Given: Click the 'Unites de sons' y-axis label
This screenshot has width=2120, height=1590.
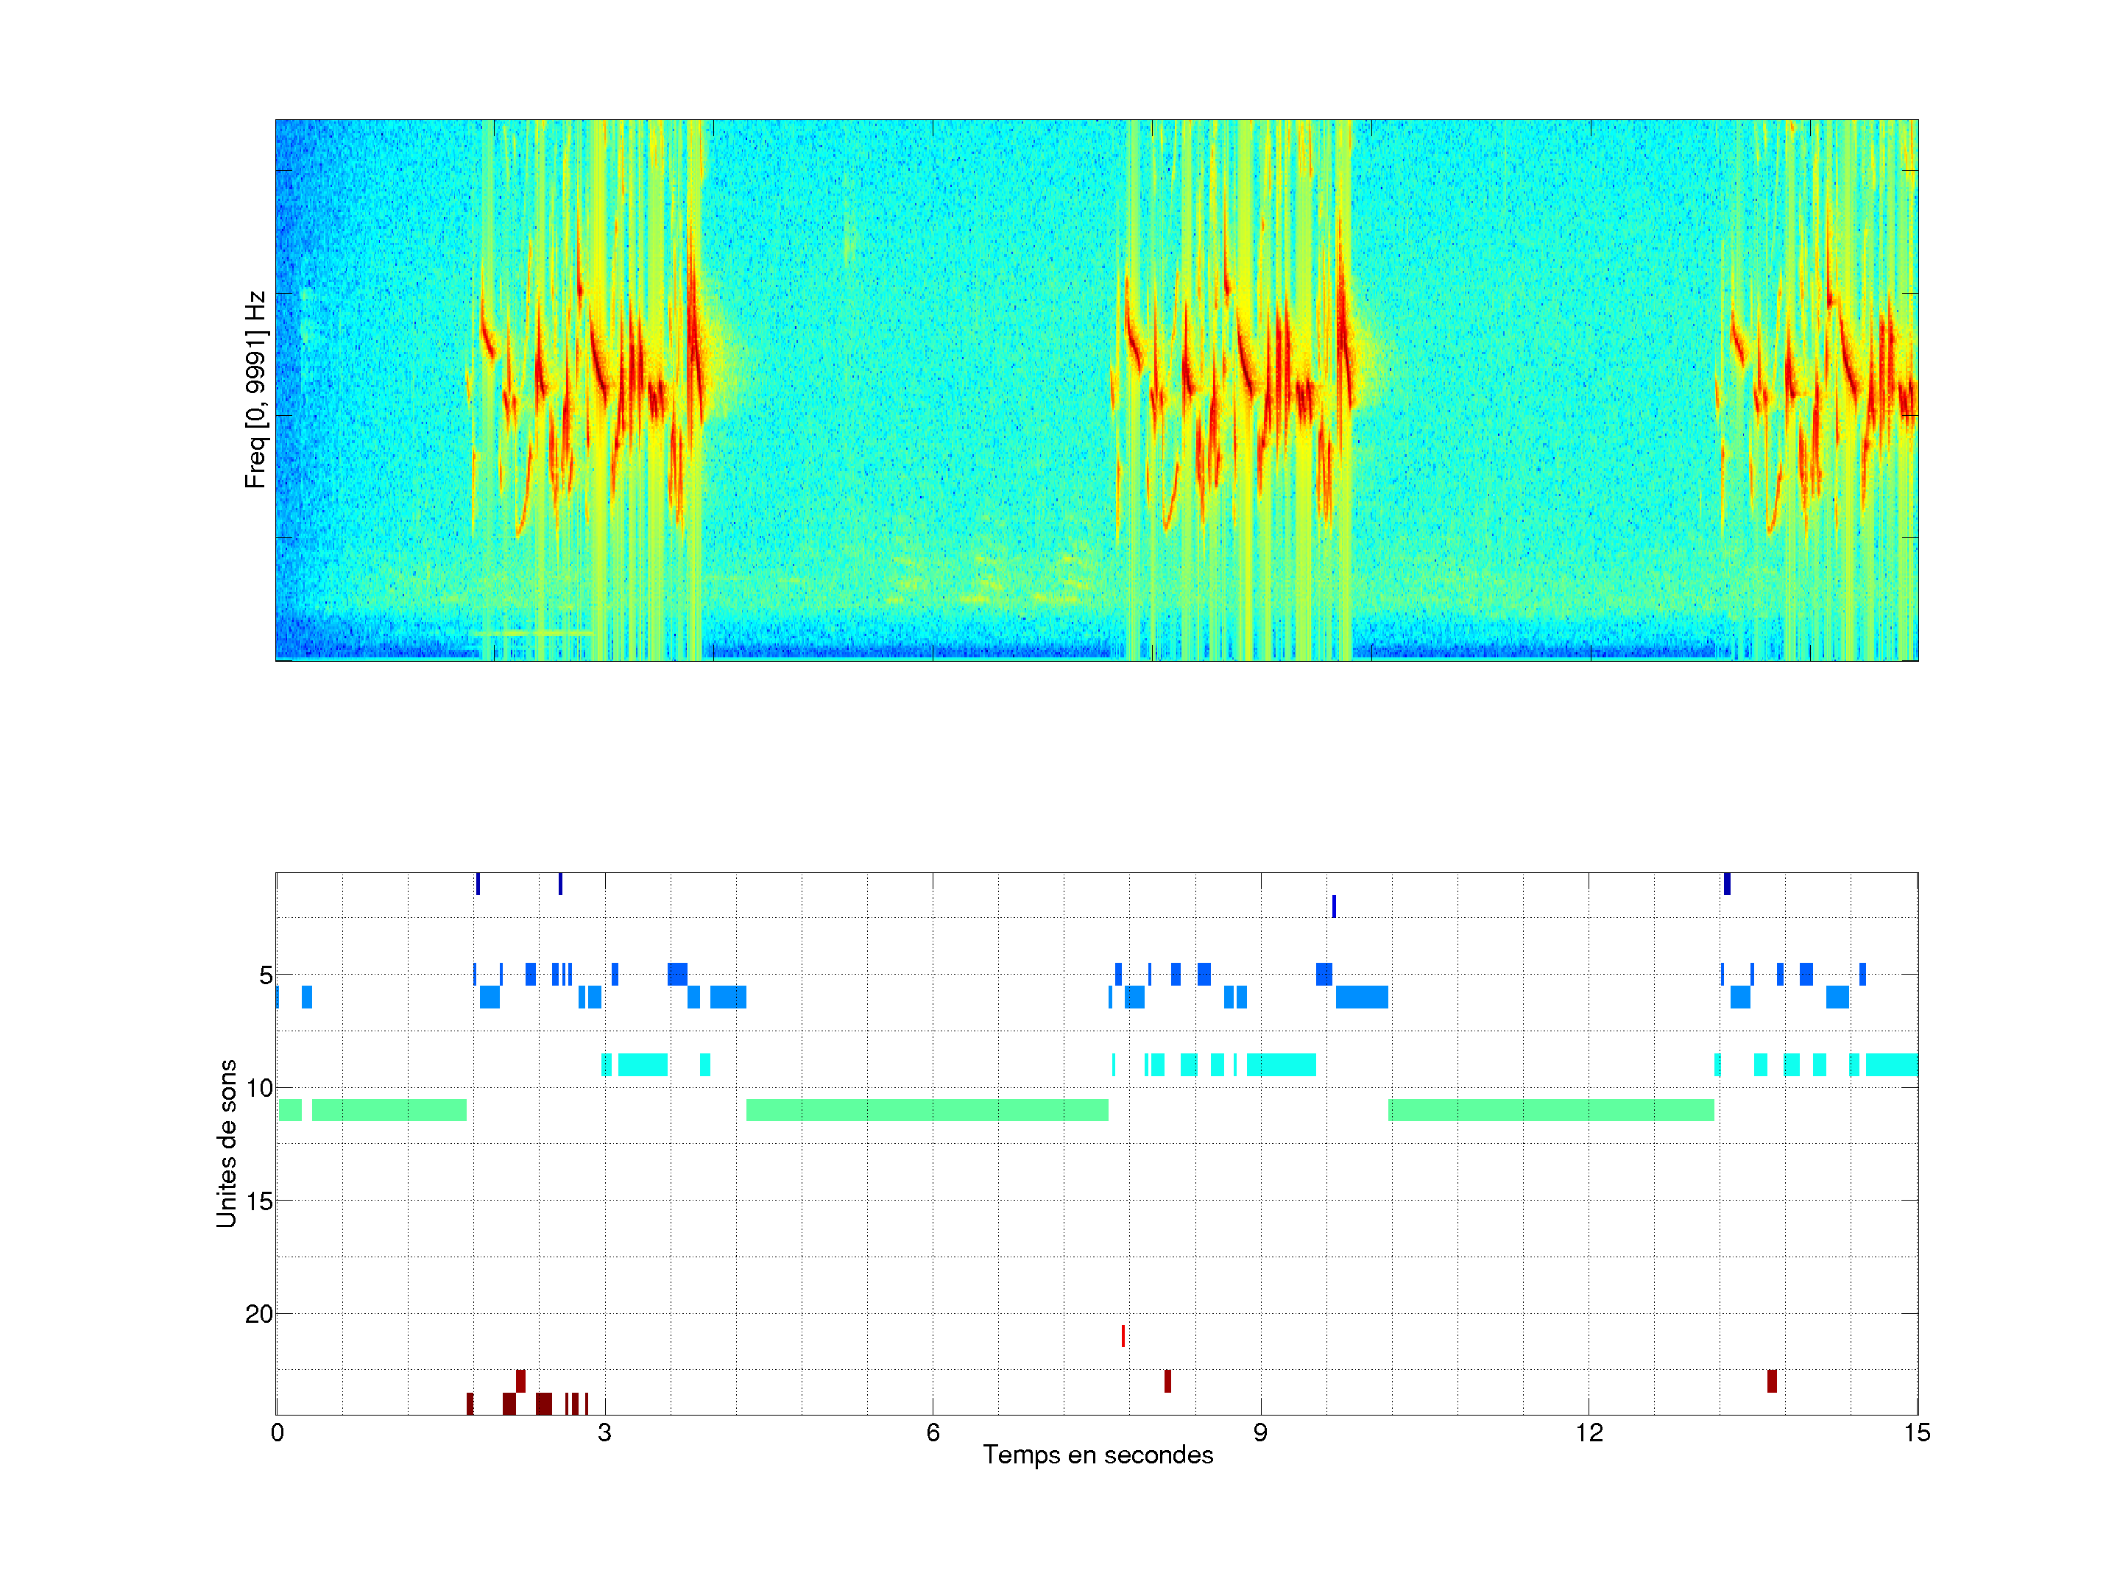Looking at the screenshot, I should [x=226, y=1143].
